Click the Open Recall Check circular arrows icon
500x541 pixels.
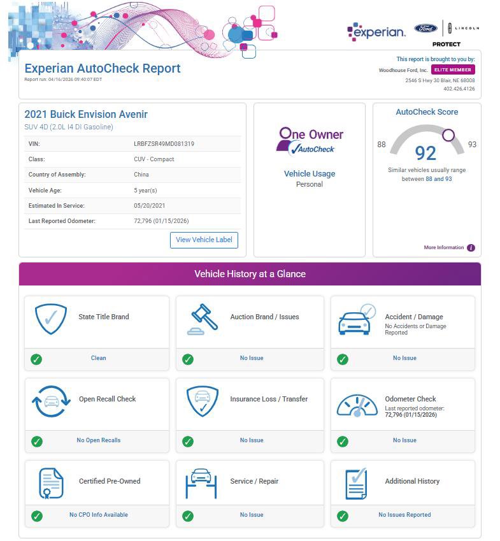point(51,402)
